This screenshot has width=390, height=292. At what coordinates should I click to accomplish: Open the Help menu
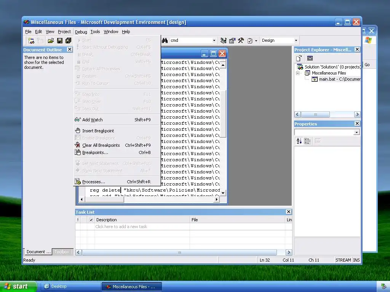tap(126, 32)
